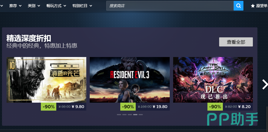
Task: Expand the leftmost partially hidden chevron
Action: [x=1, y=6]
